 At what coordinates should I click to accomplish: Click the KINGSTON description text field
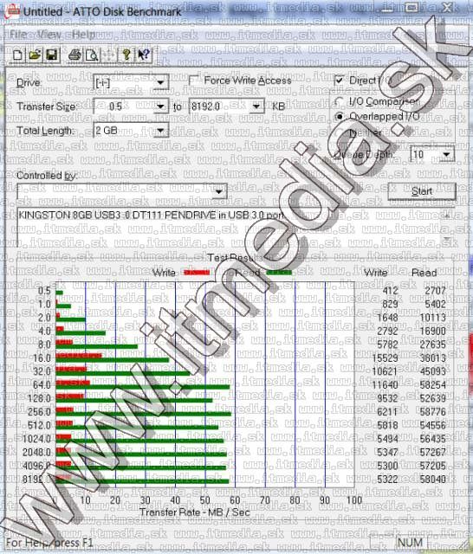coord(228,227)
